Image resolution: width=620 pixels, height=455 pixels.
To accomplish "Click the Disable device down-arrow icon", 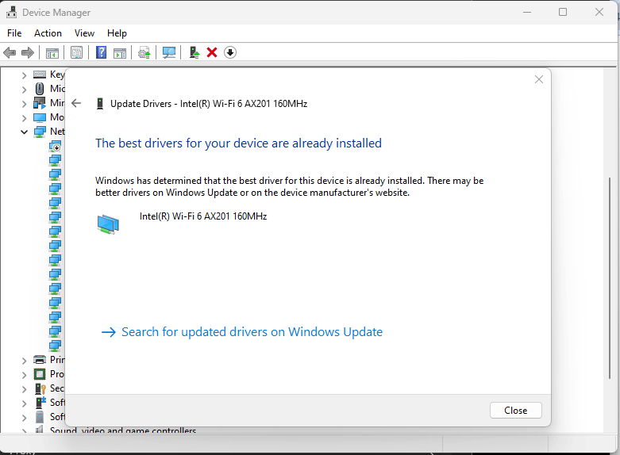I will (x=230, y=52).
